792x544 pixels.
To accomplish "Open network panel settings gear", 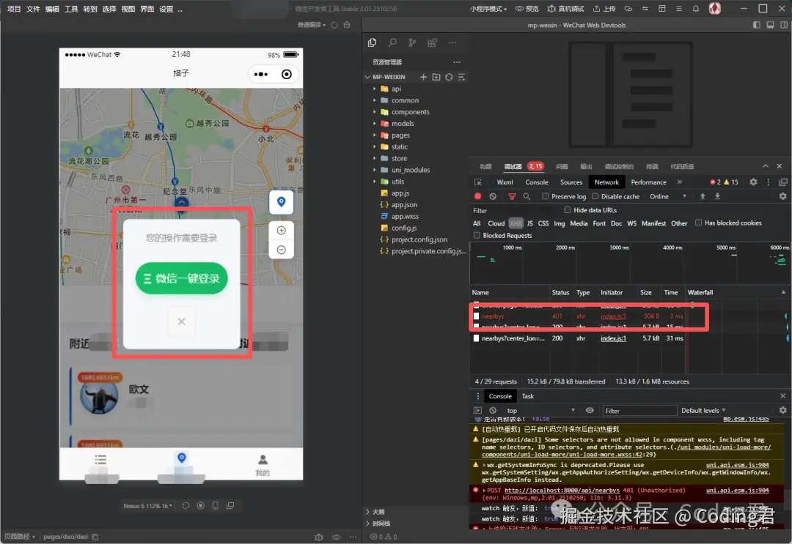I will [783, 197].
